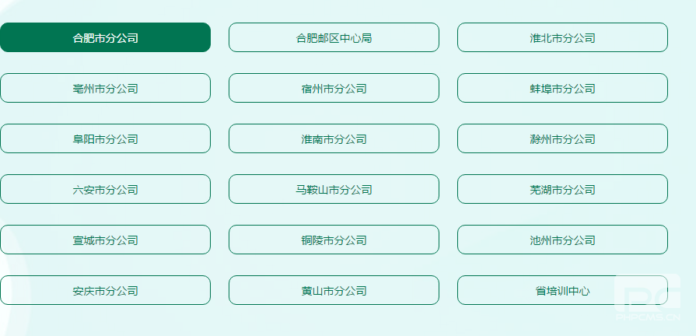Open 省培训中心
The height and width of the screenshot is (336, 696).
click(562, 290)
